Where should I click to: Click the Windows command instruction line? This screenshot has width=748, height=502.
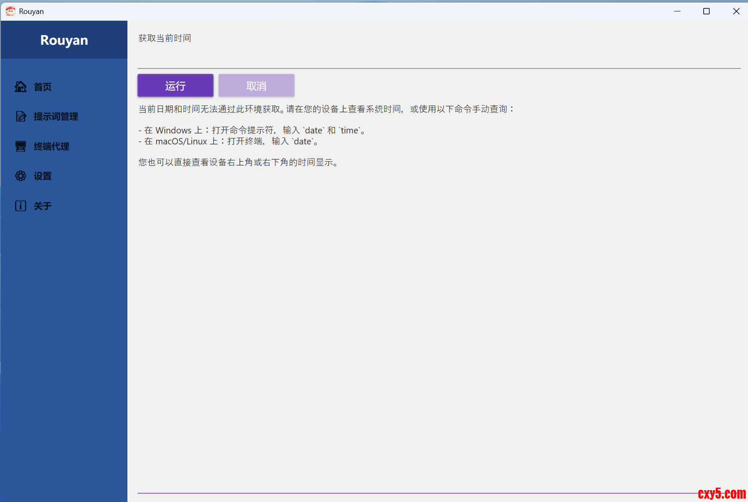click(x=252, y=130)
